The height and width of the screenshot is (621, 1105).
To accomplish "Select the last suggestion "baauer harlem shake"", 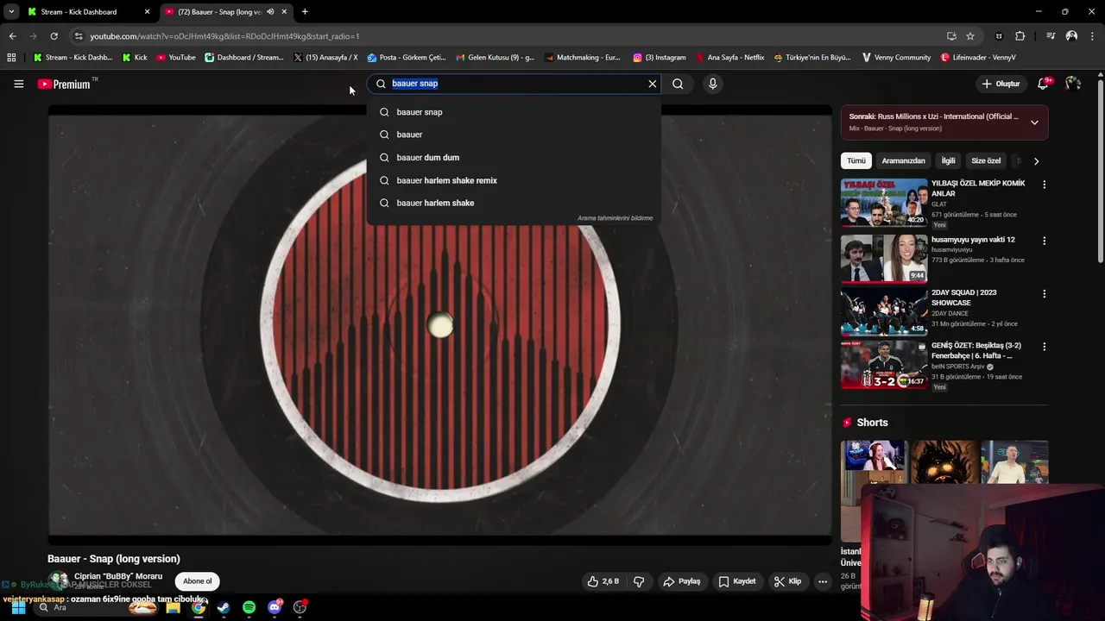I will [x=514, y=203].
